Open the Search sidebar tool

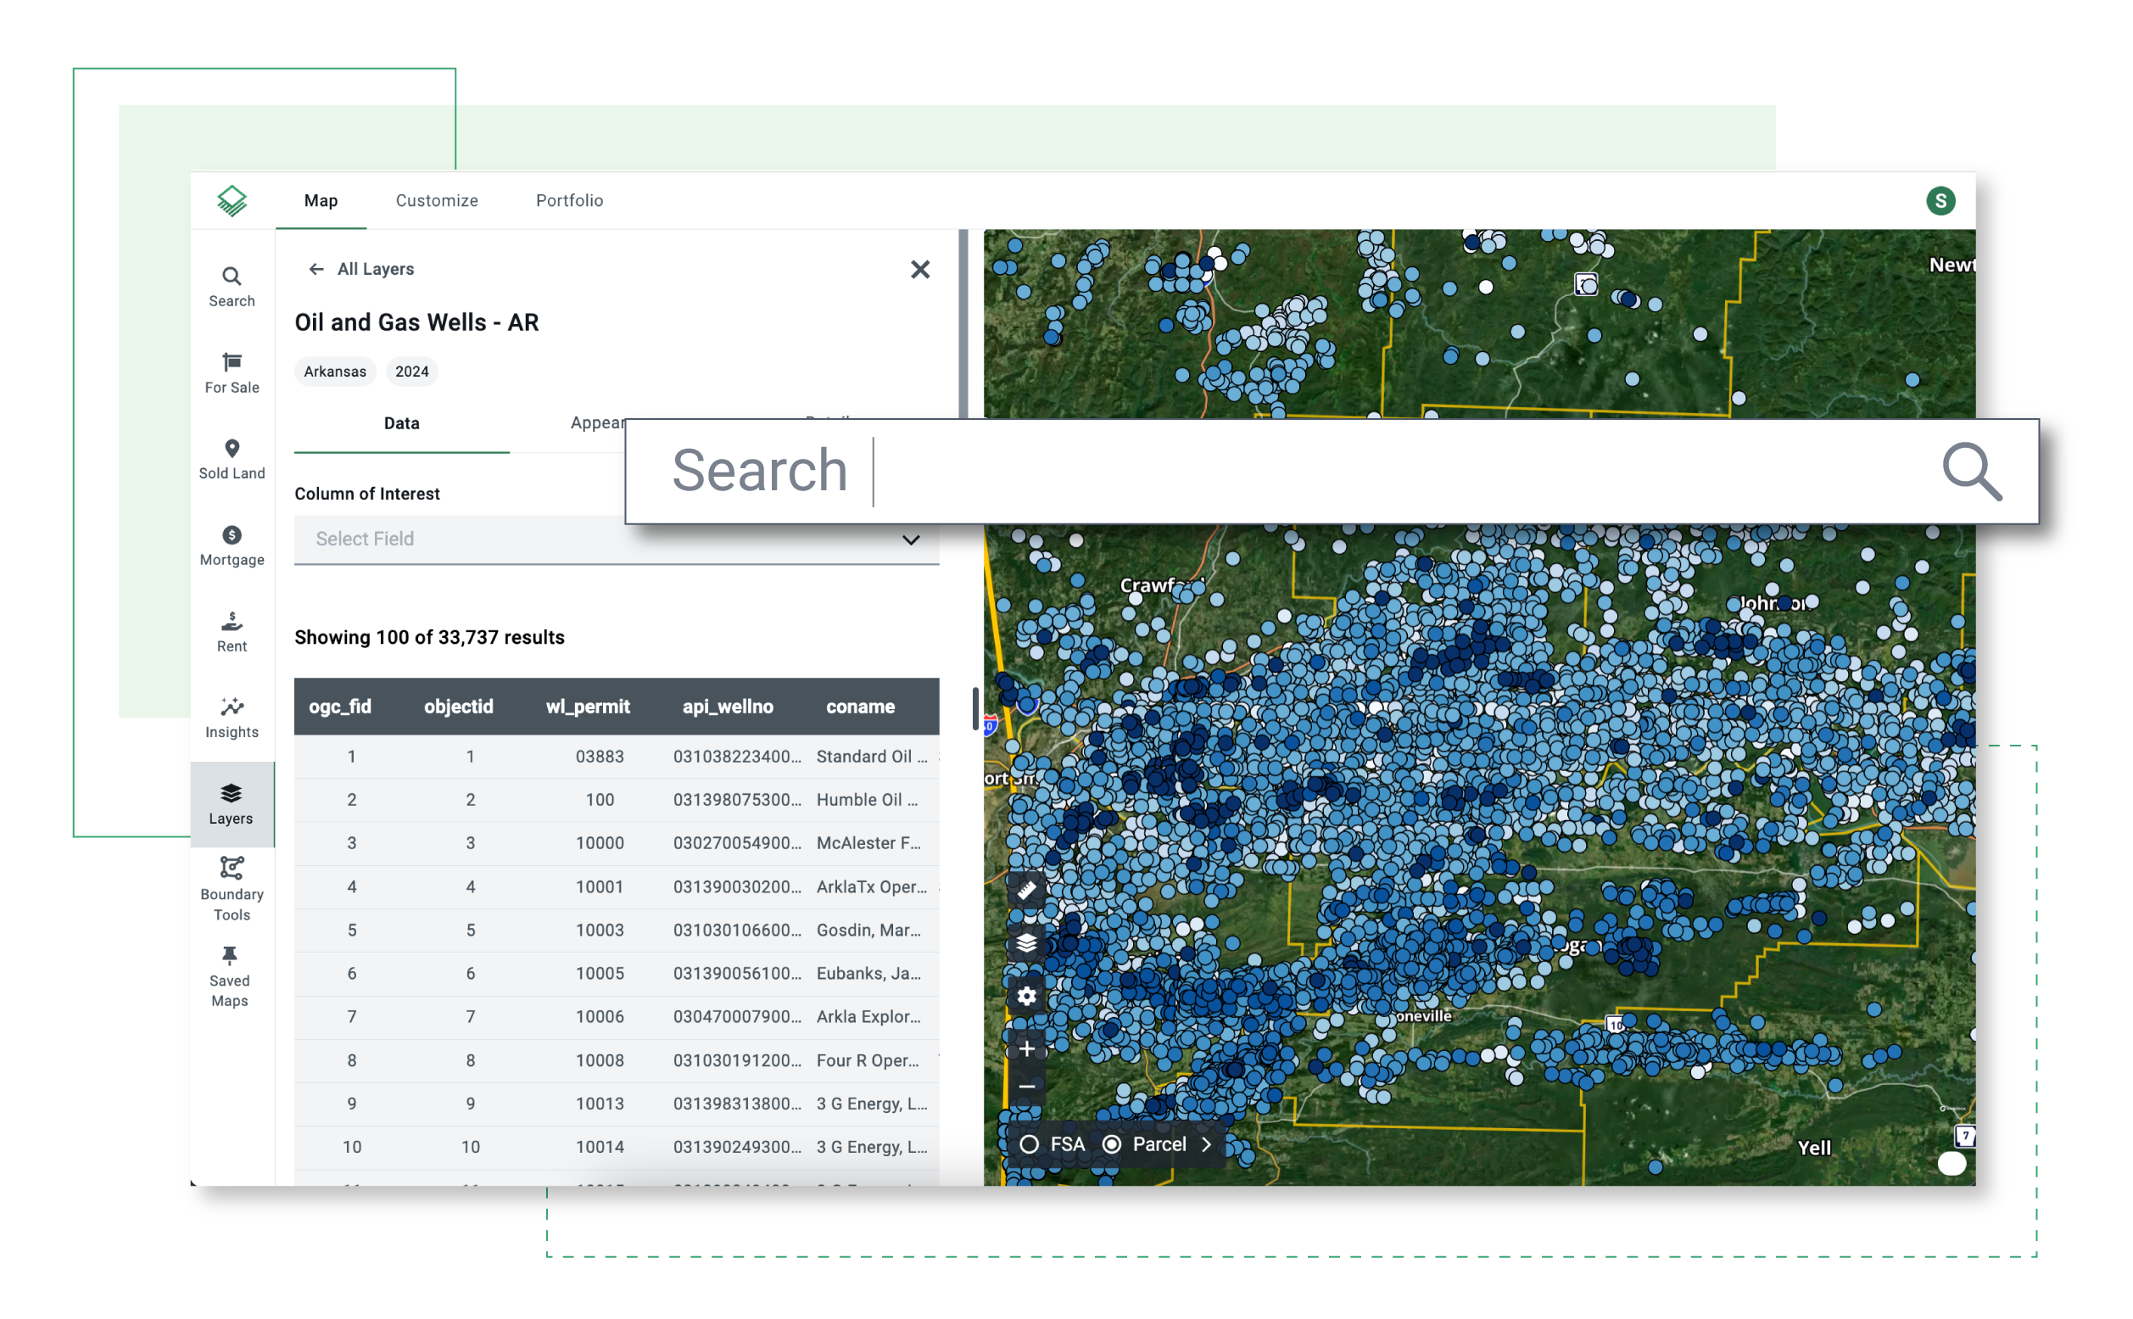[x=232, y=287]
